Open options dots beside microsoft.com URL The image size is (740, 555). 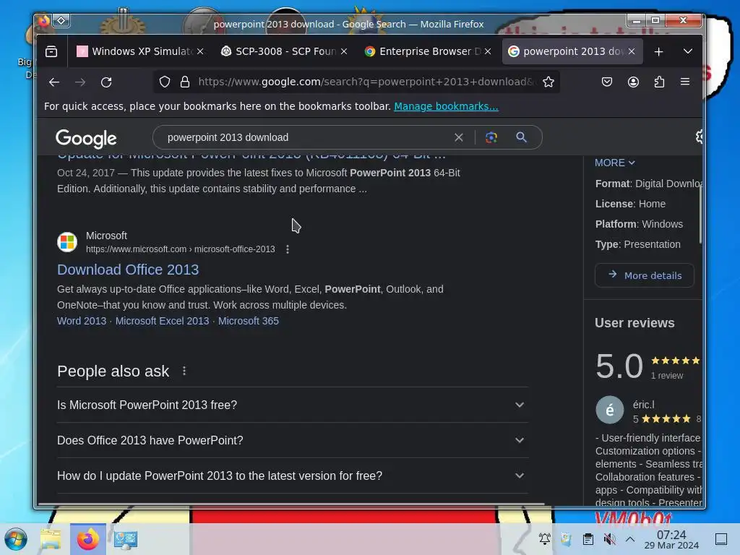coord(288,249)
